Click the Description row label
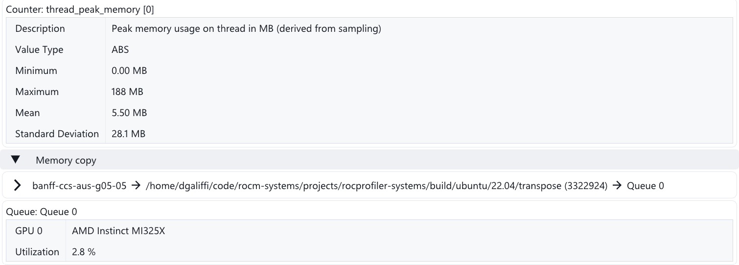 pyautogui.click(x=40, y=28)
